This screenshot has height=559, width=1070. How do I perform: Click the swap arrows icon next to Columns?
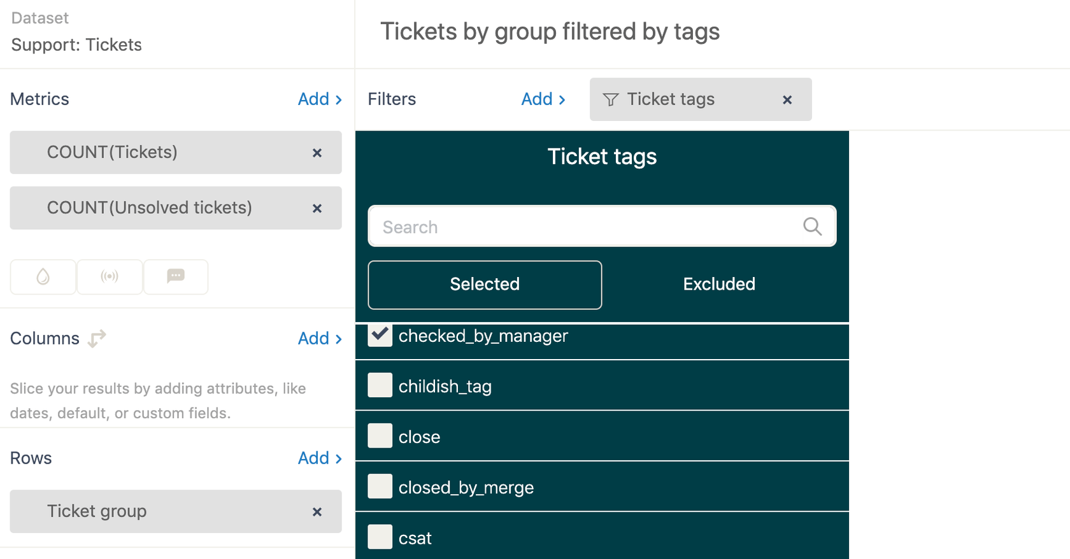tap(97, 338)
